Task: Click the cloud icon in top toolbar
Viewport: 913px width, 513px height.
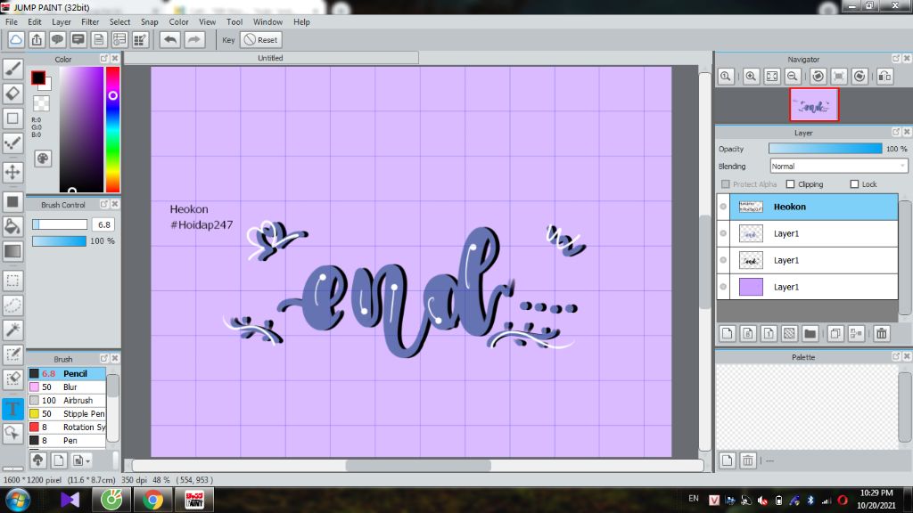Action: coord(16,39)
